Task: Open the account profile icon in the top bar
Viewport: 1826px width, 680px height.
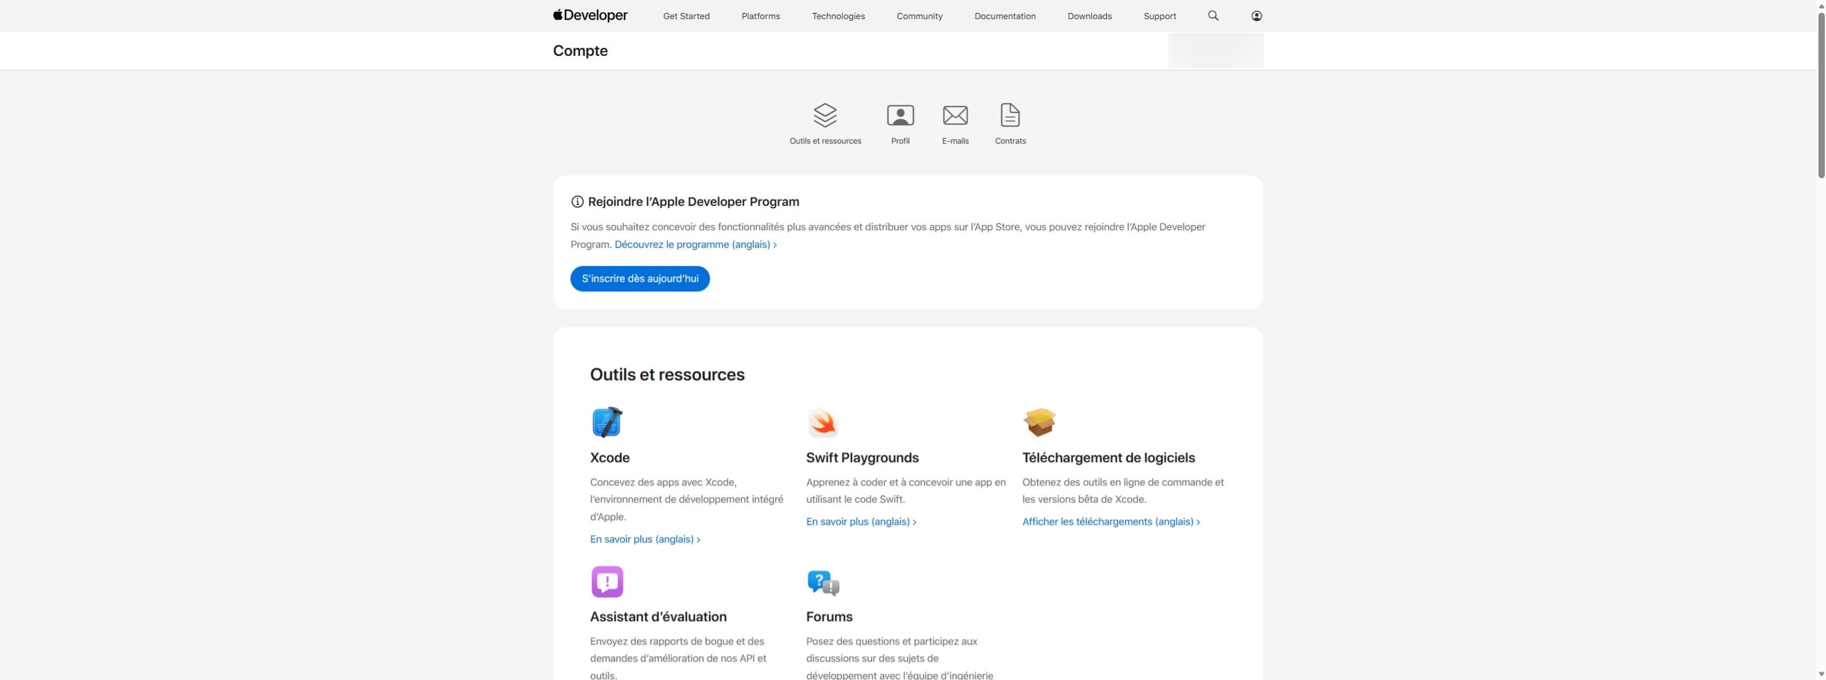Action: click(x=1256, y=15)
